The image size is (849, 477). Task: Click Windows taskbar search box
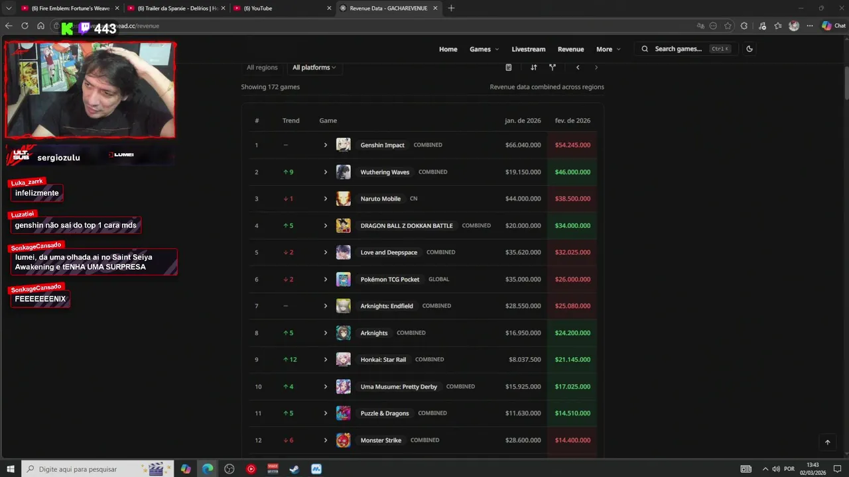pyautogui.click(x=98, y=469)
